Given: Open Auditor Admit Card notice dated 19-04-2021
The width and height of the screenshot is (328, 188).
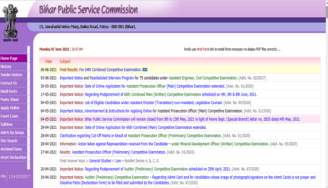Looking at the screenshot, I should 187,180.
